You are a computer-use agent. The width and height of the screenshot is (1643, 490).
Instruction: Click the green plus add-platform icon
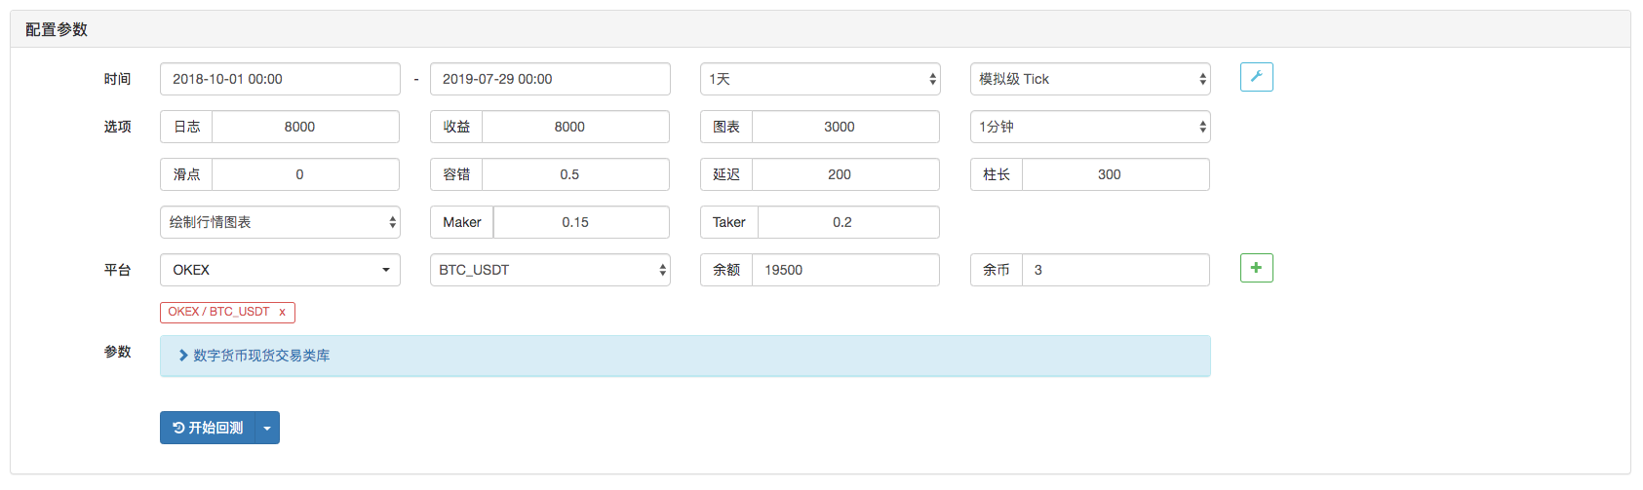tap(1256, 268)
